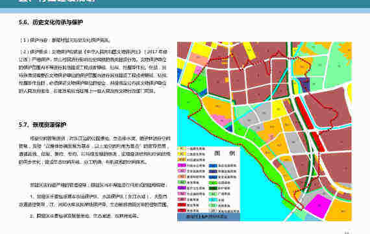Select the cyan water swatch in the legend
The image size is (370, 234).
[x=213, y=200]
